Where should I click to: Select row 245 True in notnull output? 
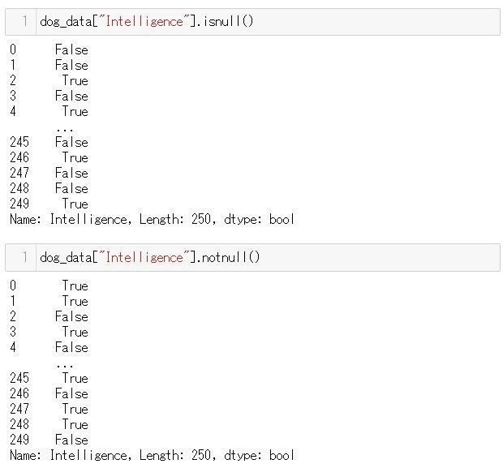click(x=49, y=378)
